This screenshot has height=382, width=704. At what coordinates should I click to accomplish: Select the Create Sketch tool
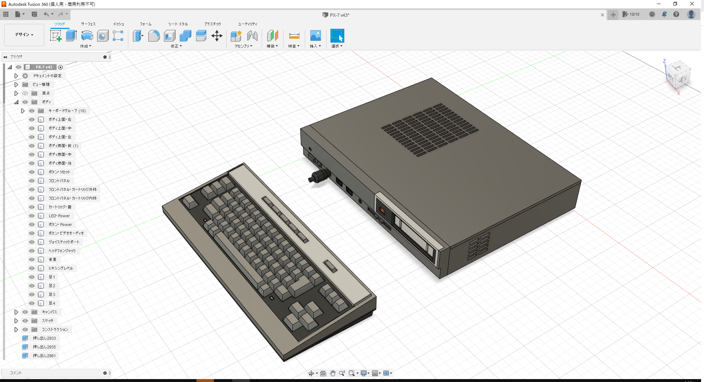click(x=56, y=35)
